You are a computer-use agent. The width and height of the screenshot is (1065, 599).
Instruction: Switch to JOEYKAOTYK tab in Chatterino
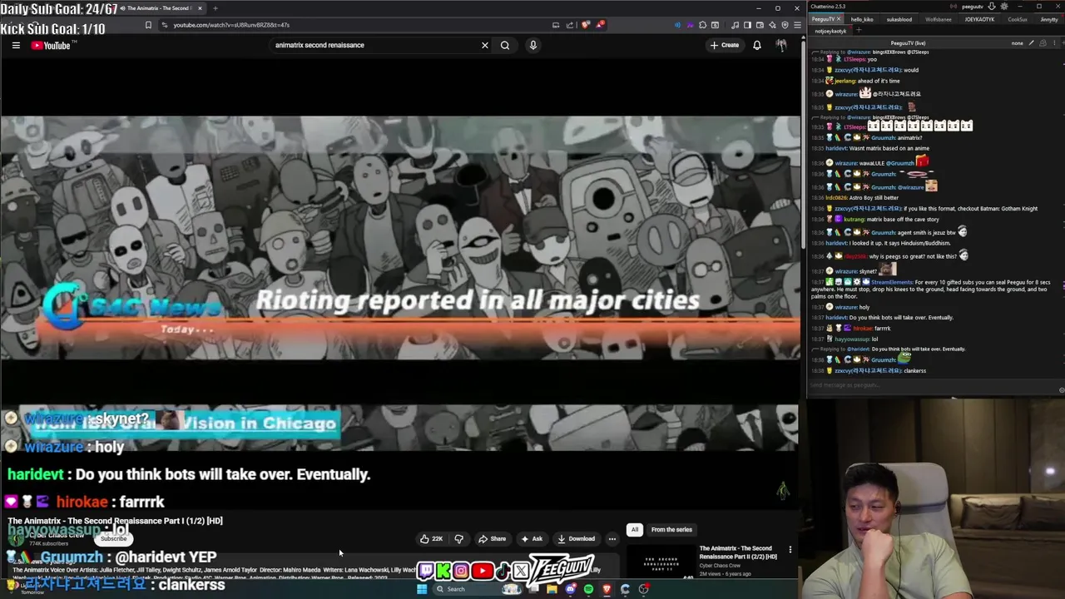point(979,19)
